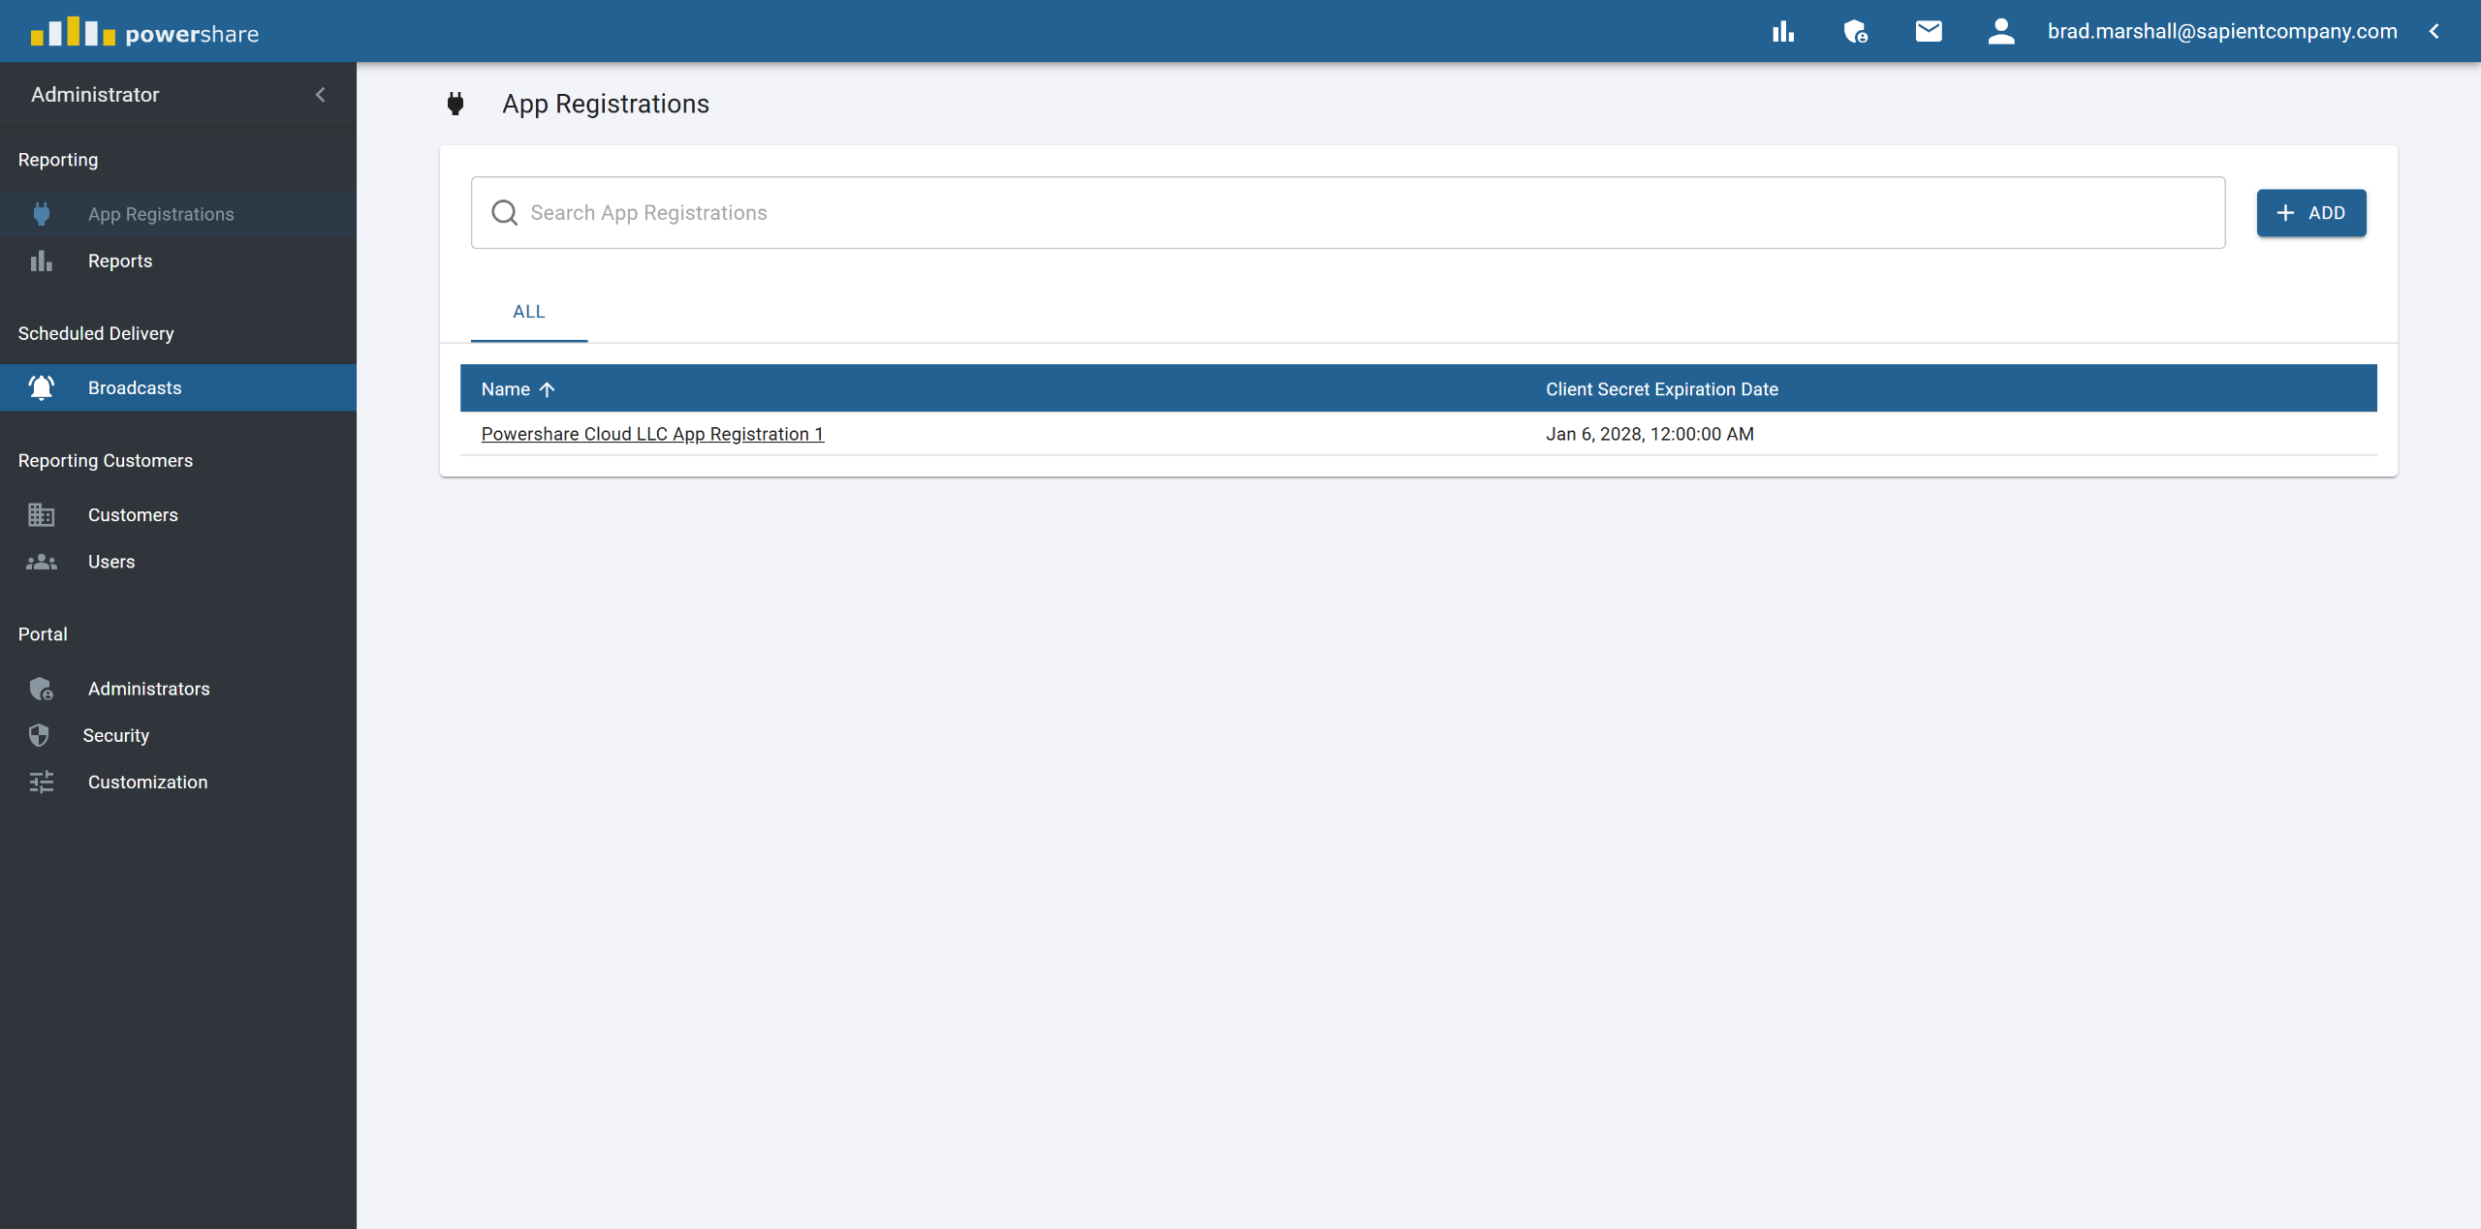Click the Security shield icon in sidebar
The width and height of the screenshot is (2481, 1229).
click(39, 735)
